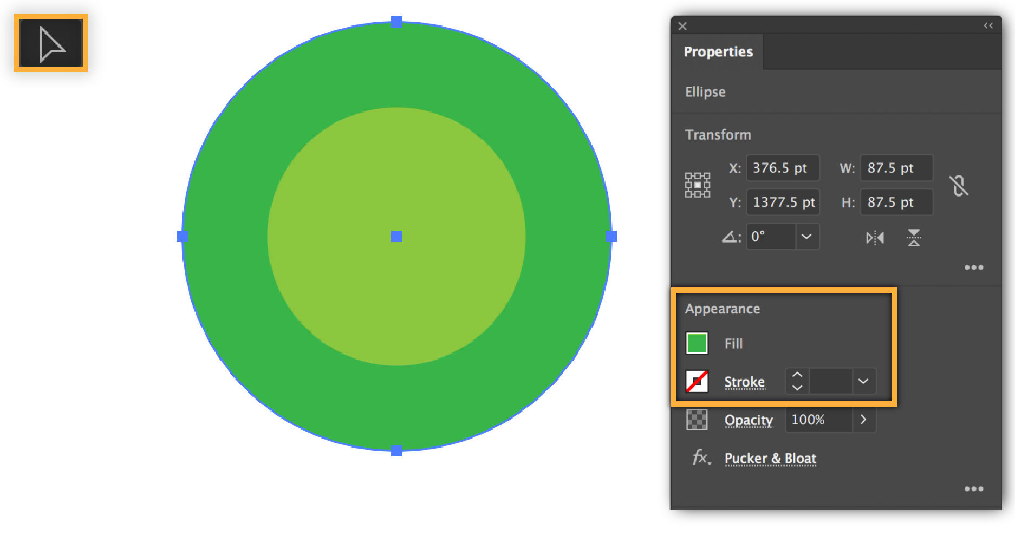This screenshot has height=549, width=1015.
Task: Select the Selection tool
Action: [x=50, y=42]
